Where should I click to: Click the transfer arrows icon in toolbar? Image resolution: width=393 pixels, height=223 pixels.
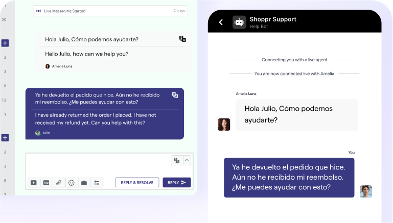coord(97,183)
